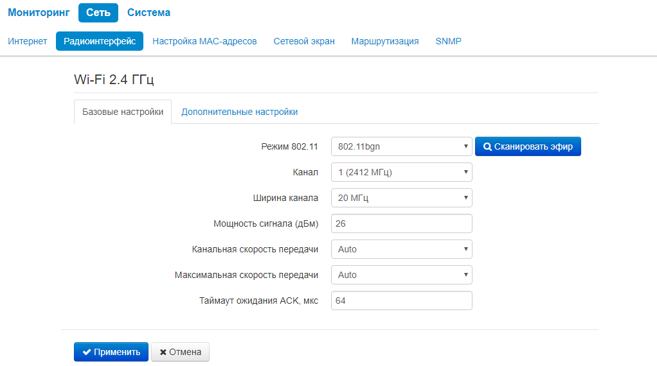Viewport: 657px width, 366px height.
Task: Expand Канальная скорость передачи dropdown
Action: tap(401, 249)
